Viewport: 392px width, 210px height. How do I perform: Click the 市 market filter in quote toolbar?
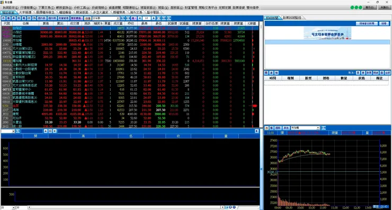pos(4,18)
